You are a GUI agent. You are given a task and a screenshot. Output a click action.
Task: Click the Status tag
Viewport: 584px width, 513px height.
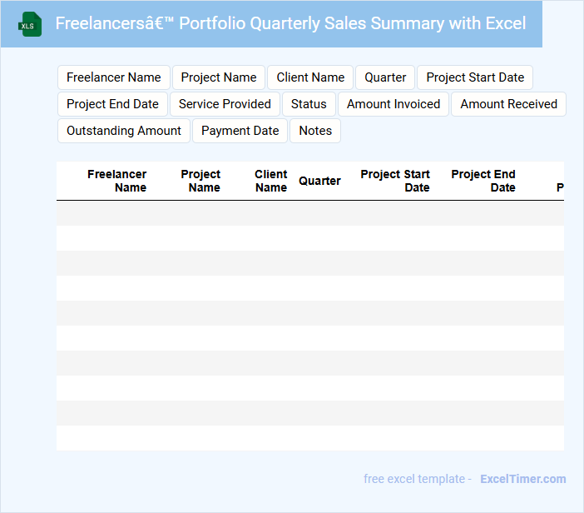(x=309, y=104)
